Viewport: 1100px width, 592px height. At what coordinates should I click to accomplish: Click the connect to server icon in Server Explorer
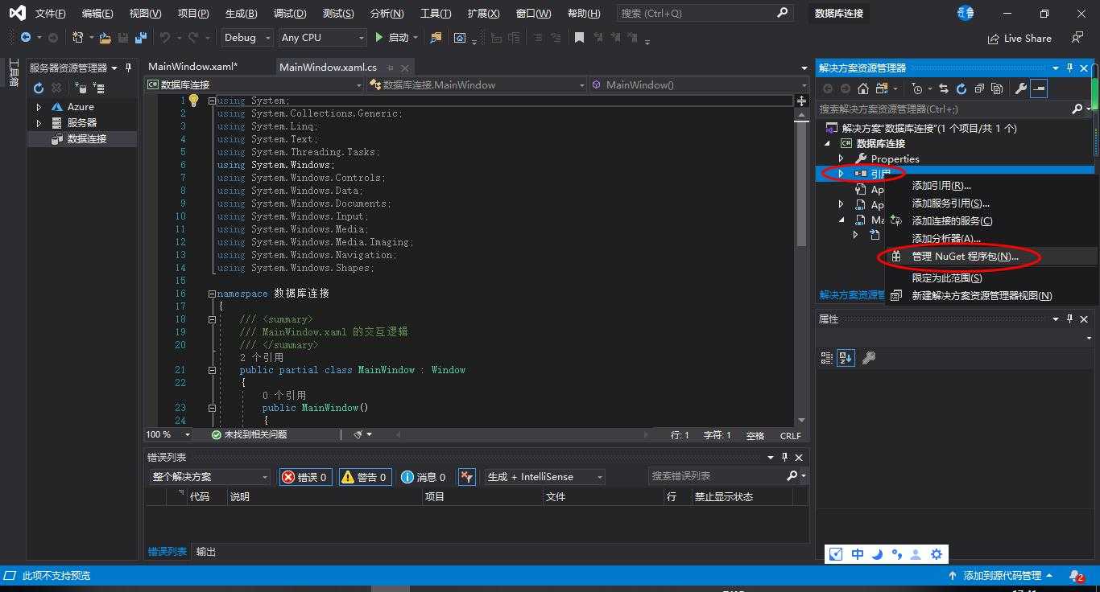coord(98,88)
